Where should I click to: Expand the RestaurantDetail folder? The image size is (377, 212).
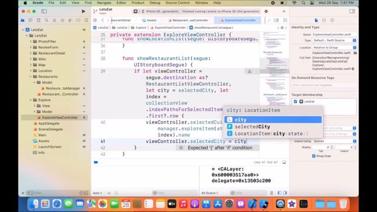[31, 53]
